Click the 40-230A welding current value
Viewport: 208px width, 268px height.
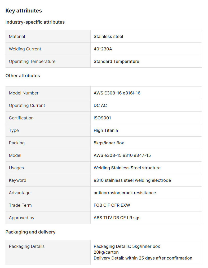[x=103, y=49]
